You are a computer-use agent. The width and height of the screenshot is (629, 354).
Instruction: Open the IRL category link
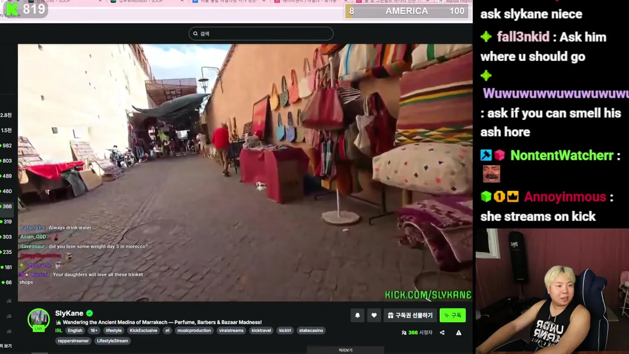click(58, 330)
